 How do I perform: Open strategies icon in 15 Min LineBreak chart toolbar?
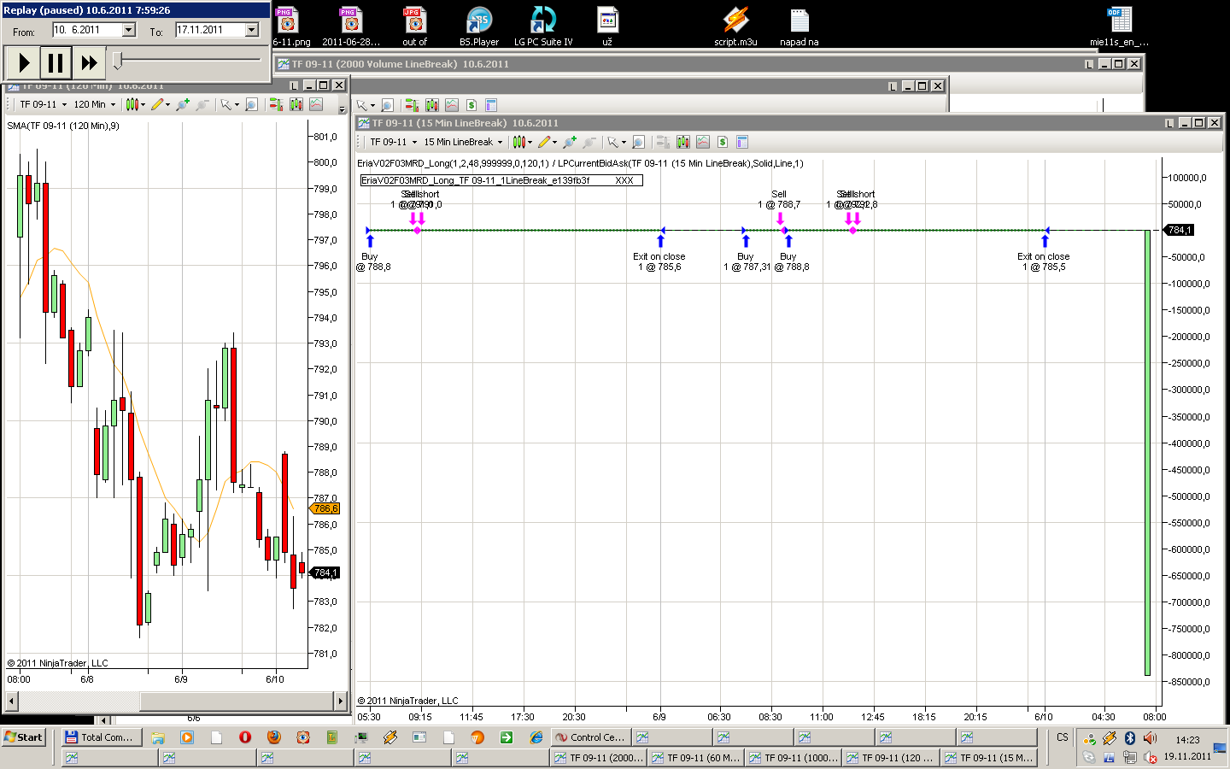[x=723, y=142]
